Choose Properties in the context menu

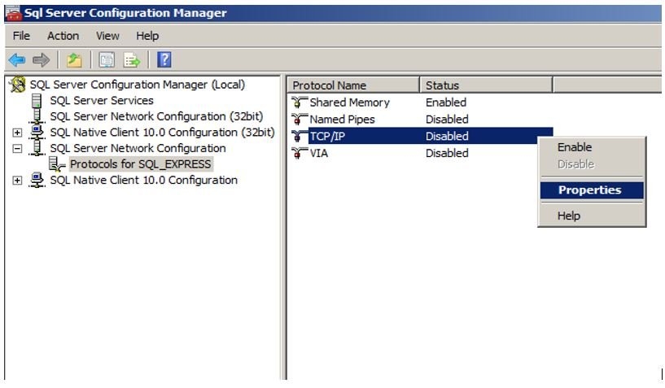589,190
